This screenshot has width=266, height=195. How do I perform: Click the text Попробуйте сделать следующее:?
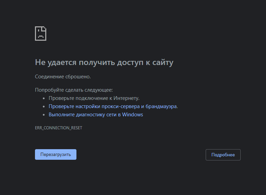click(x=74, y=90)
